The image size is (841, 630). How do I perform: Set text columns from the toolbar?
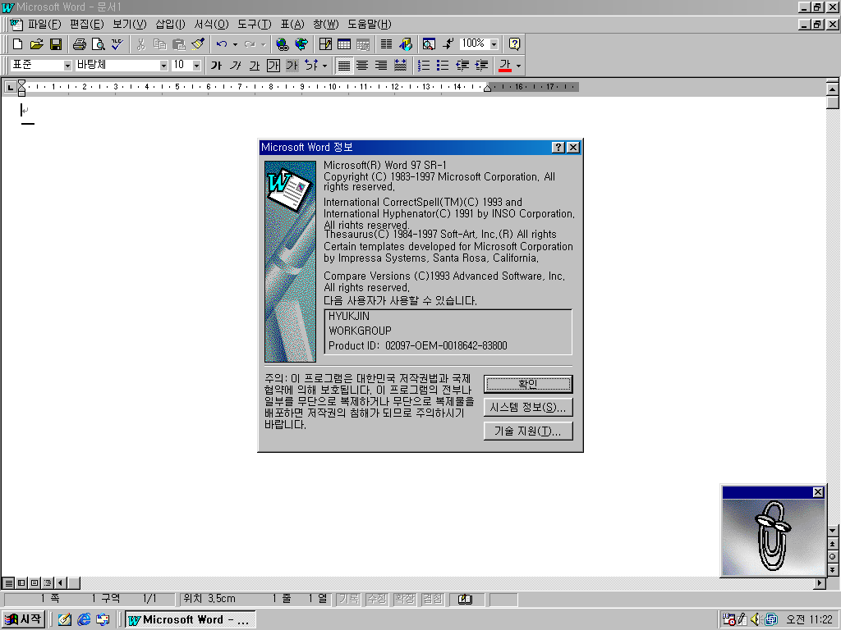[x=386, y=44]
